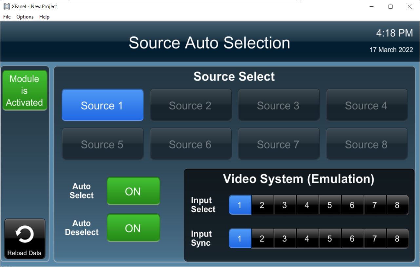Select Source 3
420x267 pixels.
coord(278,105)
